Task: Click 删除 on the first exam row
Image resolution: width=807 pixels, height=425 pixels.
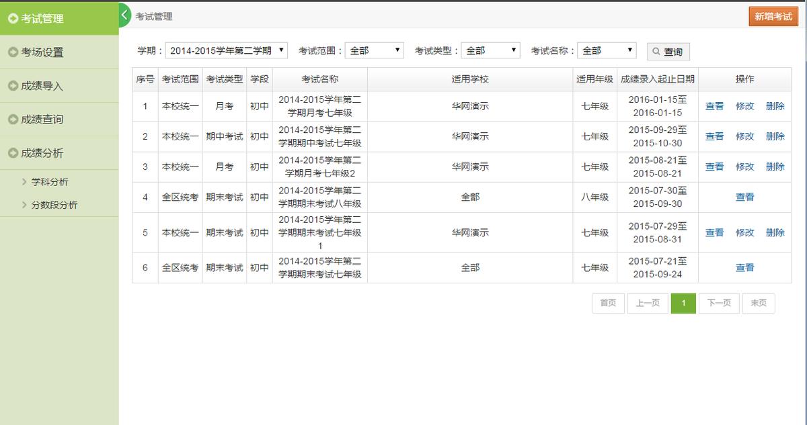Action: click(x=775, y=105)
